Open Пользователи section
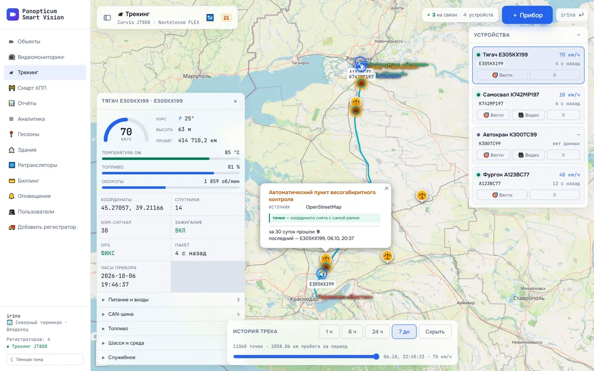The image size is (594, 371). pyautogui.click(x=45, y=212)
